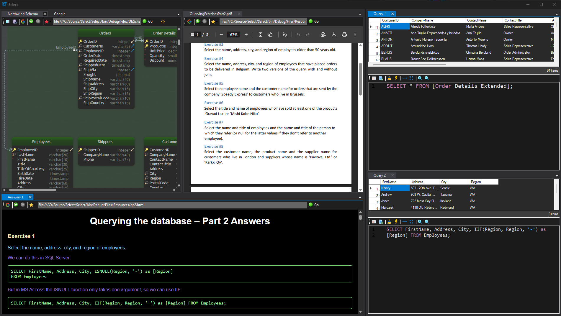Select the Query 2 tab
Screen dimensions: 561x316
pyautogui.click(x=380, y=175)
